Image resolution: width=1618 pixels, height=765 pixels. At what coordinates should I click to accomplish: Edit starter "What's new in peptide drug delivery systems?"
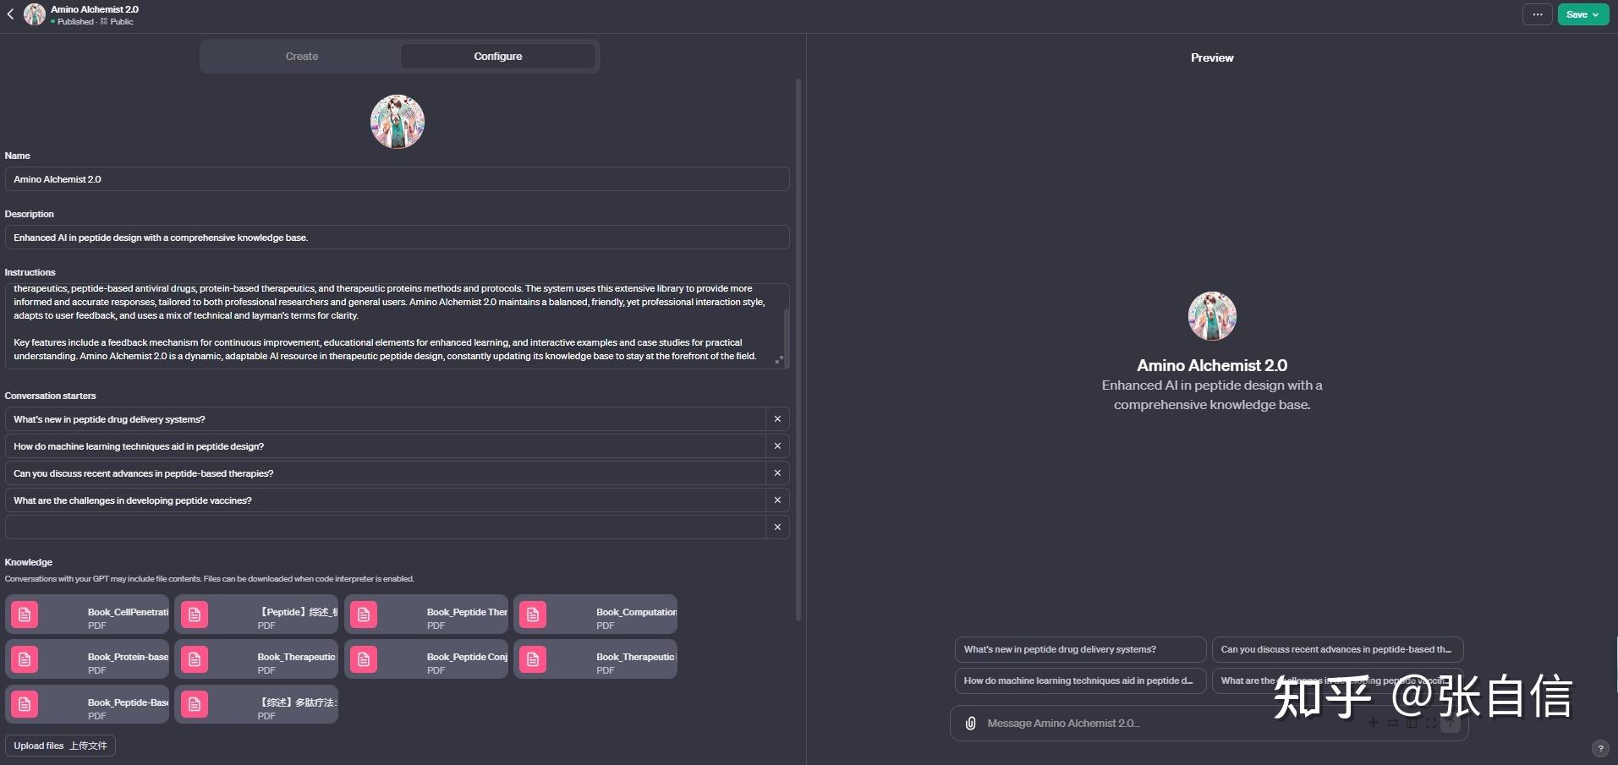click(385, 419)
